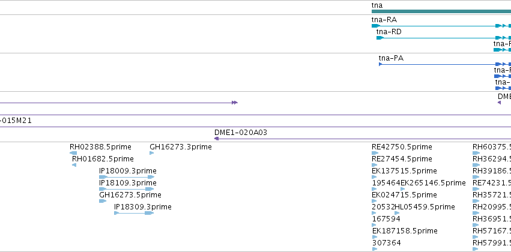Click the RH20995 EST label
511x252 pixels.
click(492, 207)
